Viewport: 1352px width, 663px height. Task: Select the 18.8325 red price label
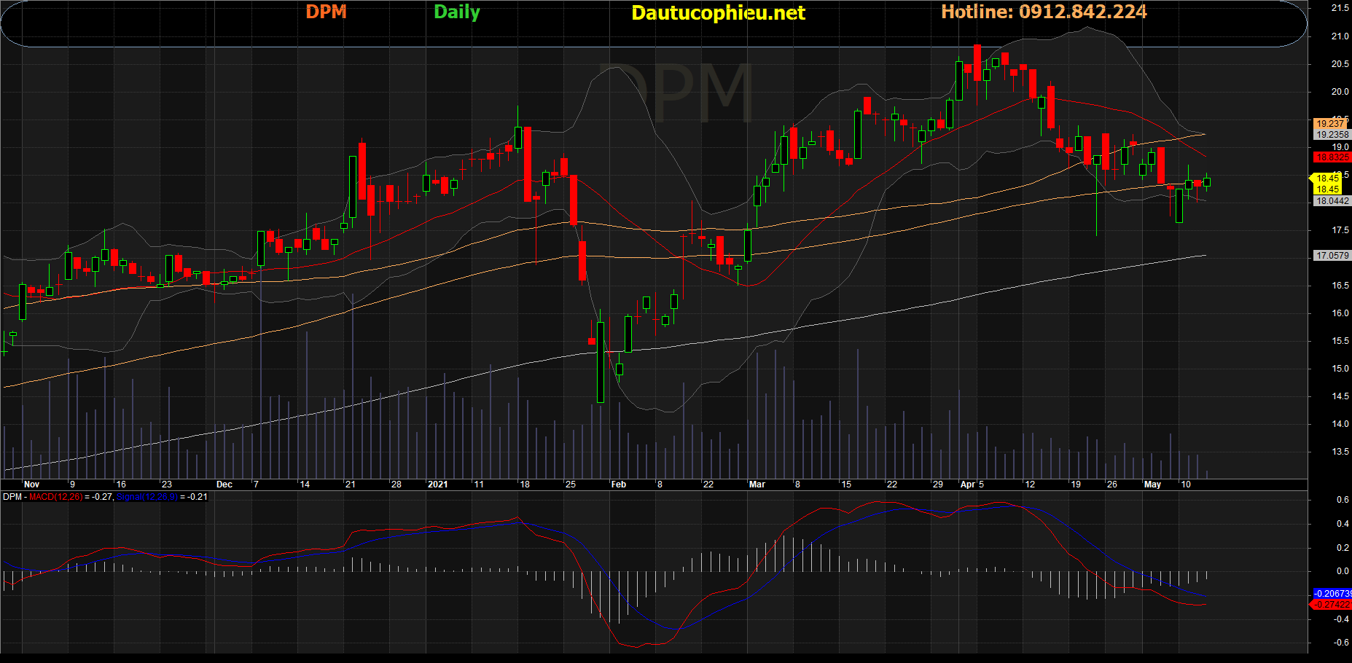(x=1332, y=157)
